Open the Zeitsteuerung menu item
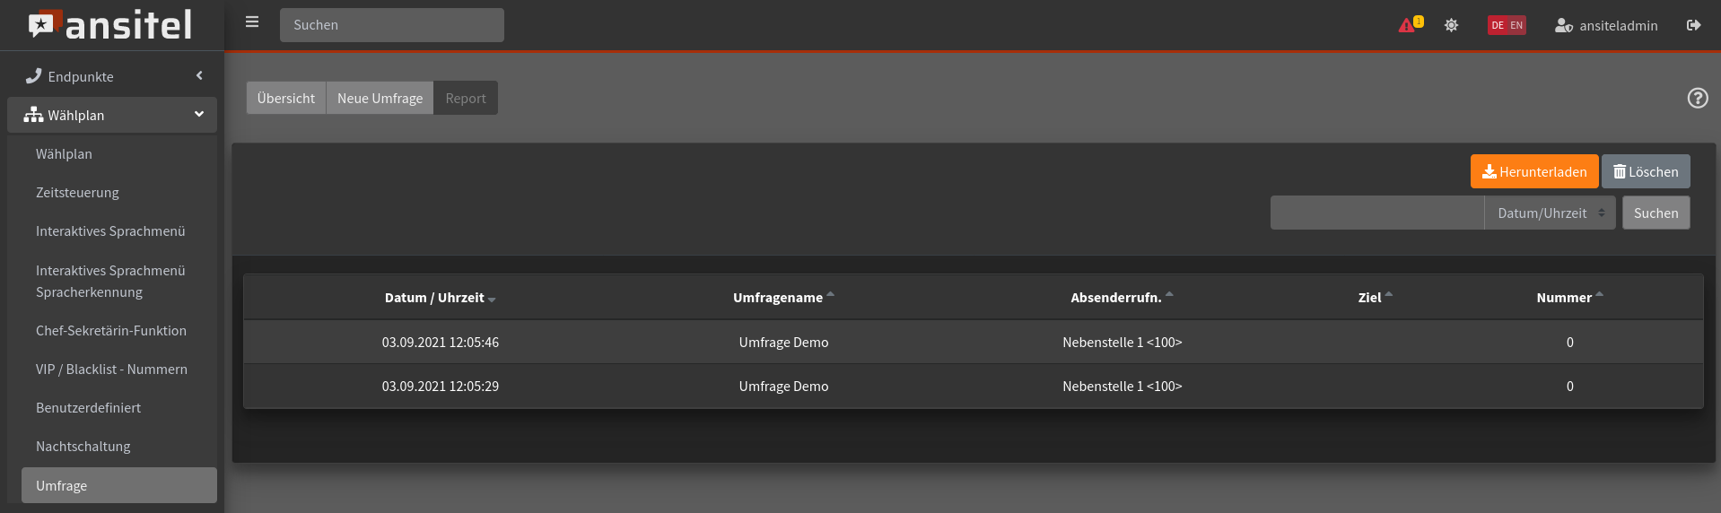This screenshot has width=1721, height=513. [x=77, y=193]
